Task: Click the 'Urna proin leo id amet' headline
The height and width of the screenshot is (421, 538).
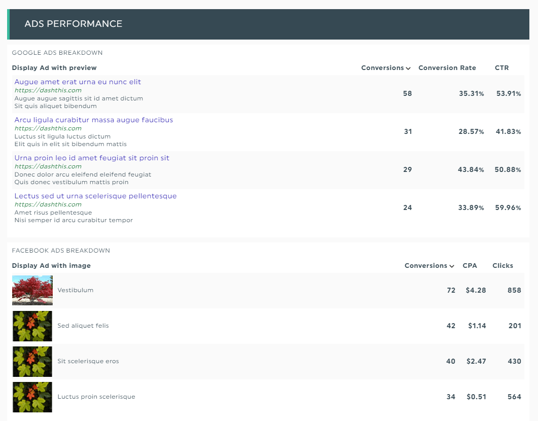Action: click(92, 158)
